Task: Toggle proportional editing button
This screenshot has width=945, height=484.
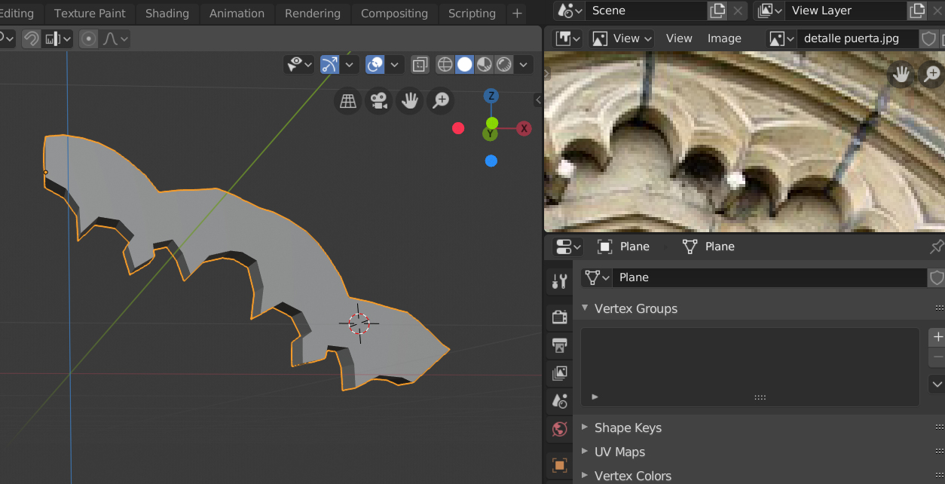Action: tap(89, 38)
